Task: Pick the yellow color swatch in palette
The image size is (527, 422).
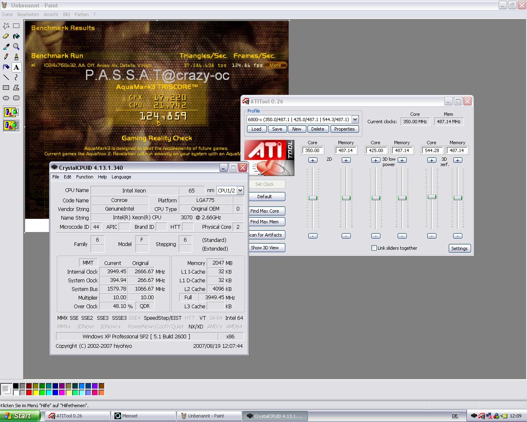Action: (x=35, y=392)
